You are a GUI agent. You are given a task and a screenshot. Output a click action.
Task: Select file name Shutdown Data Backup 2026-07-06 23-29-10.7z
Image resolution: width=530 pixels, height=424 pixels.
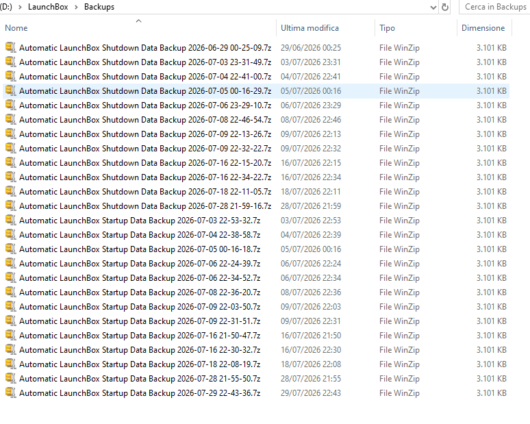pos(145,105)
